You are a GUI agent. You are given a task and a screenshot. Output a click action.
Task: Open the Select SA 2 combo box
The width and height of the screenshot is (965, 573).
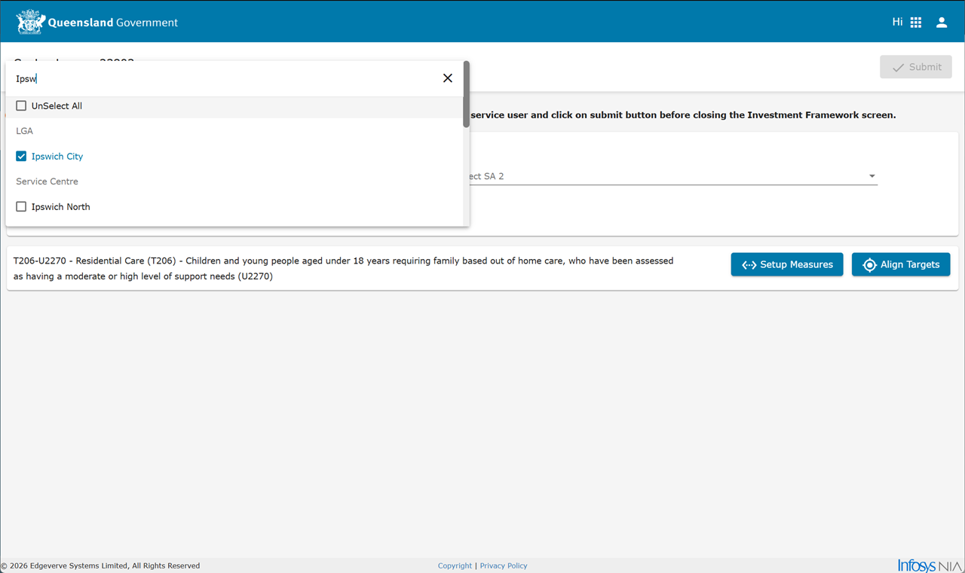point(672,176)
